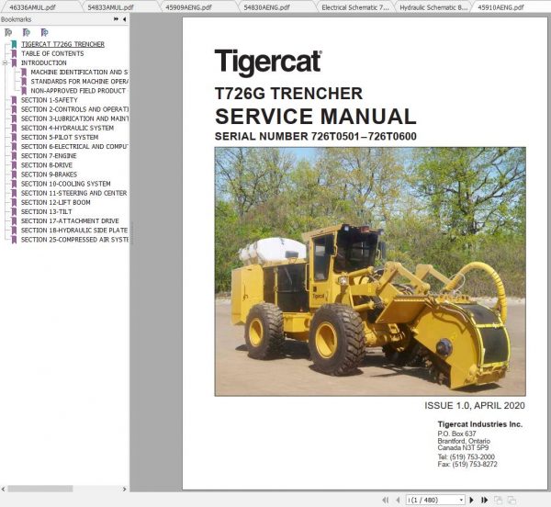Activate the 45910AENG.pdf tab
This screenshot has height=507, width=551.
click(501, 7)
